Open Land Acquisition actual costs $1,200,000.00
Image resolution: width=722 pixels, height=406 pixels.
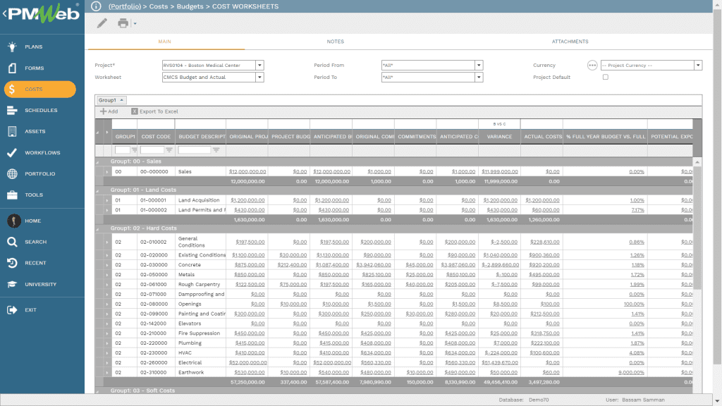point(542,200)
